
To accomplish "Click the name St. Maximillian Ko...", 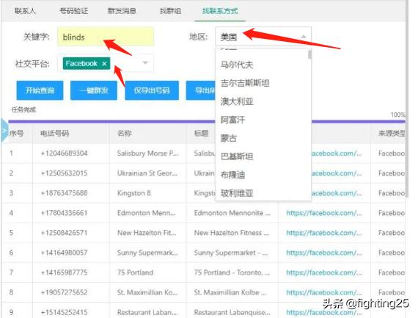I will click(147, 292).
